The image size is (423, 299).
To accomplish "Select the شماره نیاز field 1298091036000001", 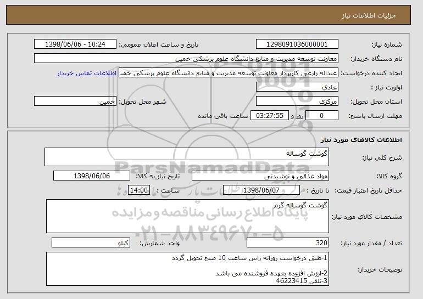I will point(297,44).
